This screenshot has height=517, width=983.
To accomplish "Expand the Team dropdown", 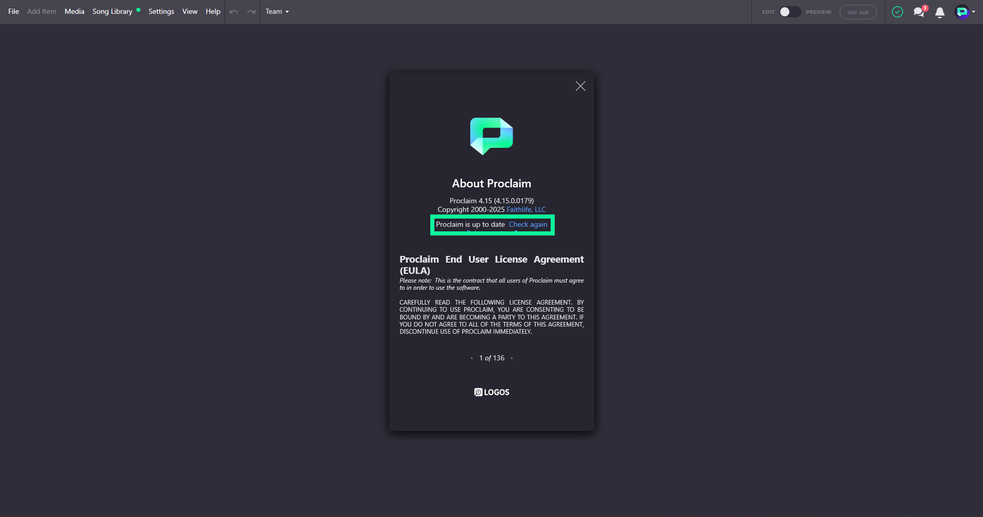I will 277,11.
